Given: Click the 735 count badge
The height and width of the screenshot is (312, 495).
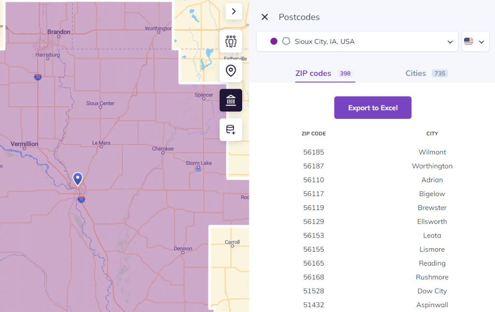Looking at the screenshot, I should coord(440,73).
